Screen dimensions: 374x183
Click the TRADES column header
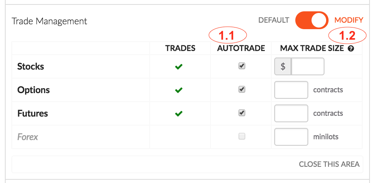point(181,48)
